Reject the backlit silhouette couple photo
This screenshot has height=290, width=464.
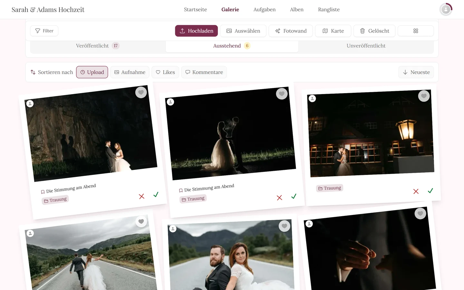point(279,198)
